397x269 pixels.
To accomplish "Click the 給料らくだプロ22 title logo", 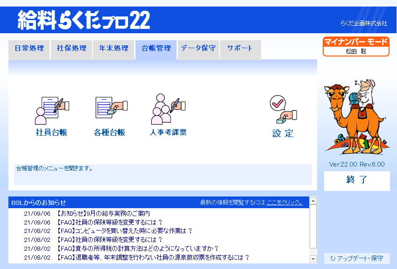I will coord(84,20).
